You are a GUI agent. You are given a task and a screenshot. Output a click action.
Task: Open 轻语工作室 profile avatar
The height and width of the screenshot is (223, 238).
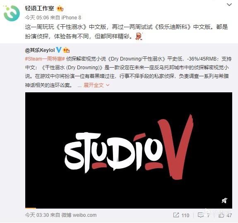[12, 13]
